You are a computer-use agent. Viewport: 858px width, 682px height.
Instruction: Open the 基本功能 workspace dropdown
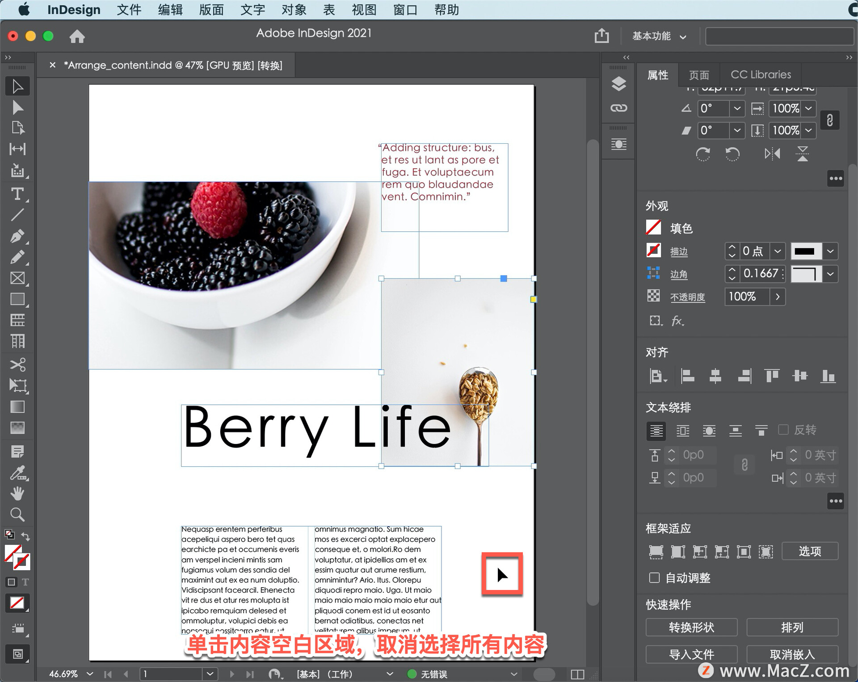click(x=659, y=36)
